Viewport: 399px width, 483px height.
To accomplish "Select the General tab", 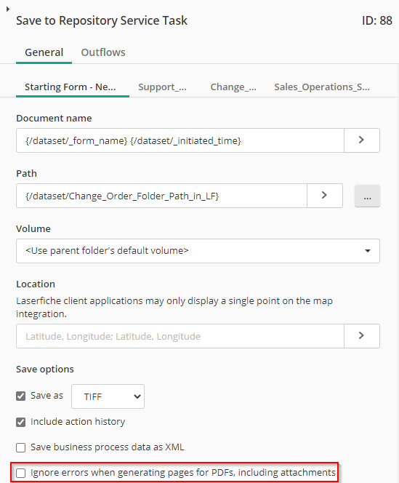I will (x=44, y=52).
